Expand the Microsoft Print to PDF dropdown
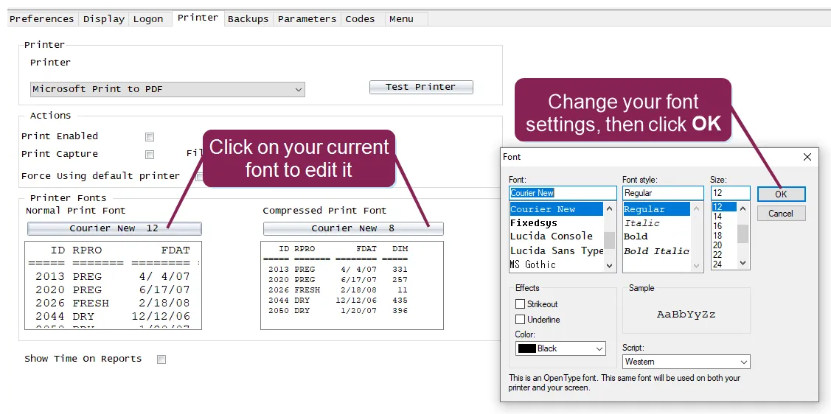Image resolution: width=831 pixels, height=414 pixels. pos(167,89)
